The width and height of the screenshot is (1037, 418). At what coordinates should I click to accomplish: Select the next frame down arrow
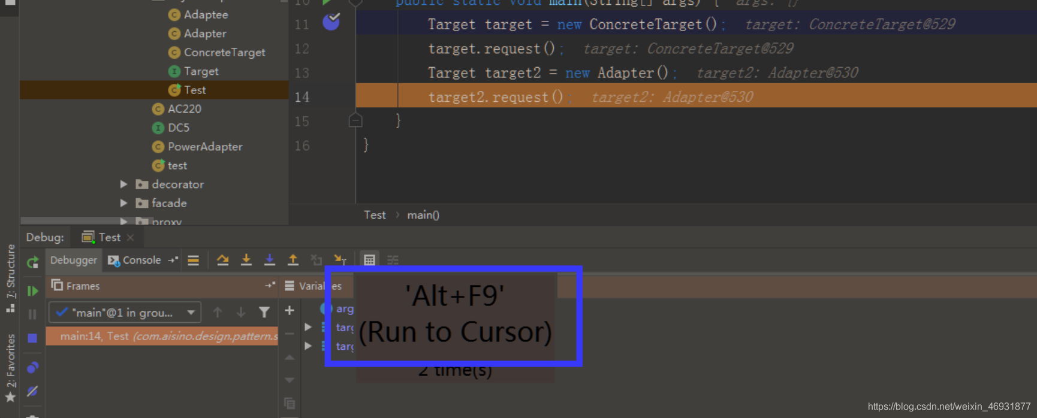(x=241, y=312)
